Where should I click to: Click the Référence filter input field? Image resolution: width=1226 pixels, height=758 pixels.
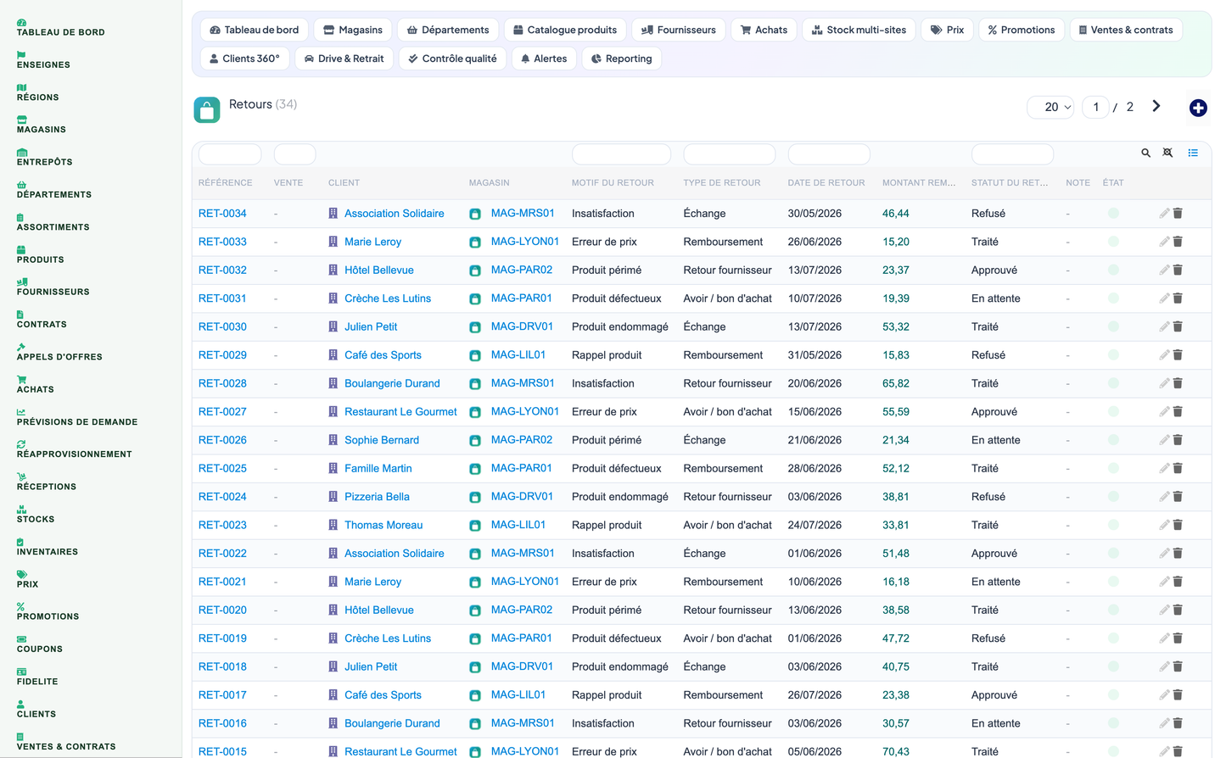click(x=230, y=154)
